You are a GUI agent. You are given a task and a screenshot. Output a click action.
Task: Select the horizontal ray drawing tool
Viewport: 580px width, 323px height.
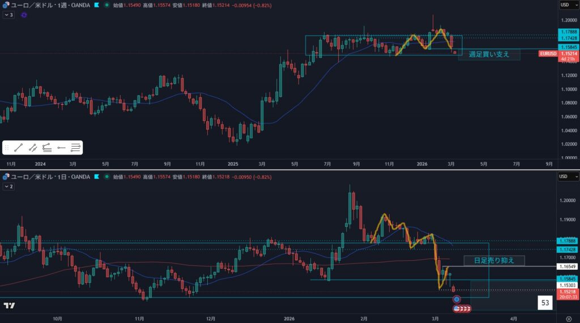click(x=61, y=148)
